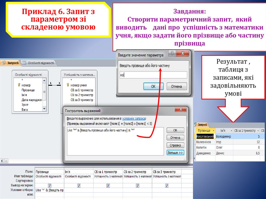Image resolution: width=266 pixels, height=199 pixels.
Task: Click the Поле cell containing 'СБ за 3 триместр'
Action: pos(167,172)
